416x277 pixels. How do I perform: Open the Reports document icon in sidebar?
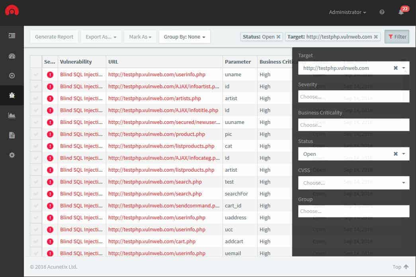pyautogui.click(x=12, y=135)
